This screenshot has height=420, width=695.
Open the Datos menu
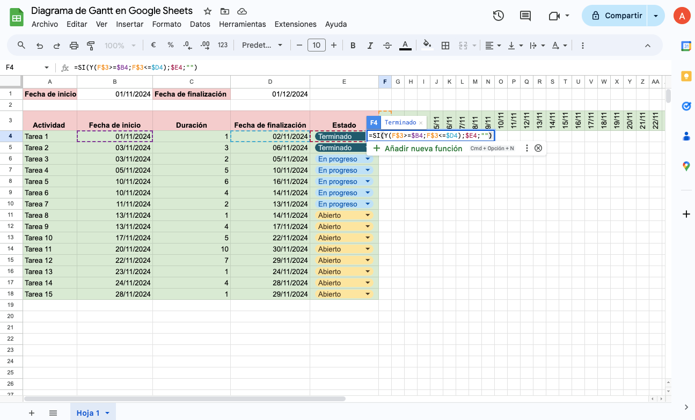[200, 24]
